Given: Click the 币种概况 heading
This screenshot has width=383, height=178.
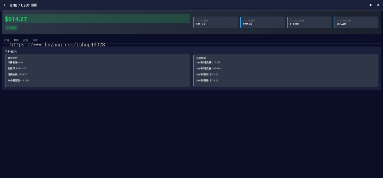Looking at the screenshot, I should (11, 51).
